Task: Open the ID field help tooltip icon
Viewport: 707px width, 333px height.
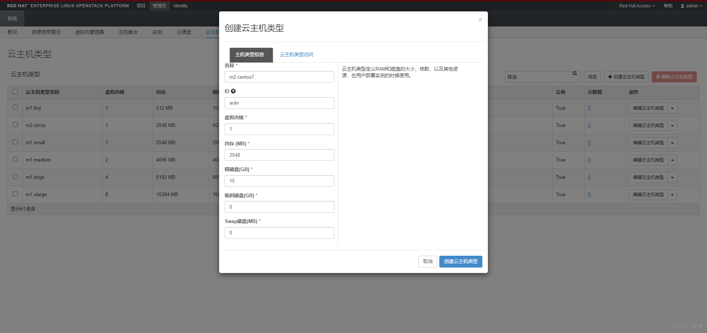Action: coord(234,91)
